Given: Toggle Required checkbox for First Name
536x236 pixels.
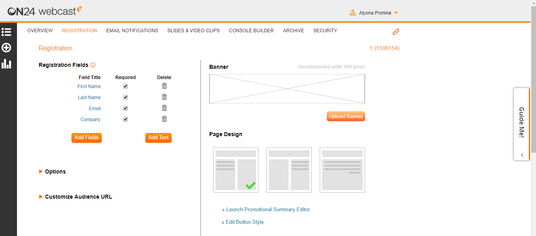Looking at the screenshot, I should 126,86.
